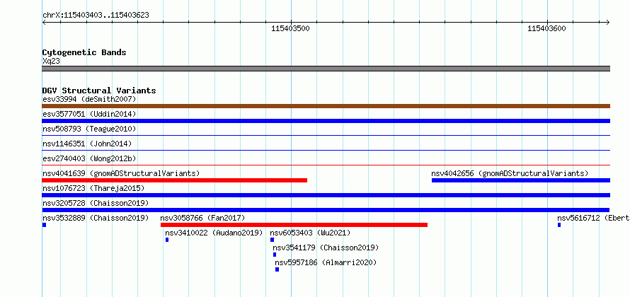This screenshot has height=297, width=630.
Task: Click the small nsv3532889 blue marker
Action: 44,225
